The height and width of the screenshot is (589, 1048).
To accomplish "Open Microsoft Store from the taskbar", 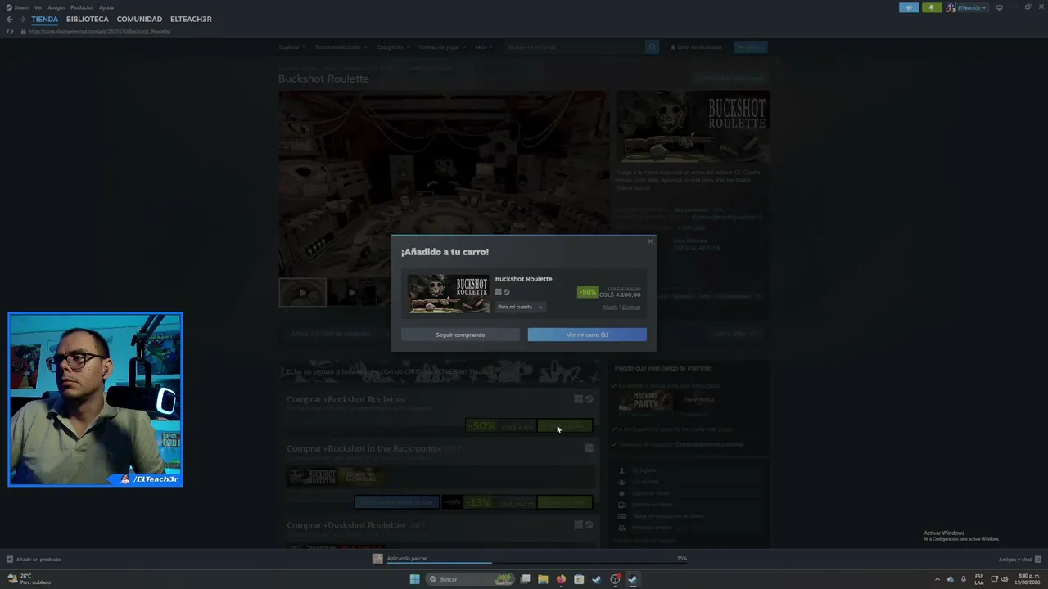I will point(579,579).
